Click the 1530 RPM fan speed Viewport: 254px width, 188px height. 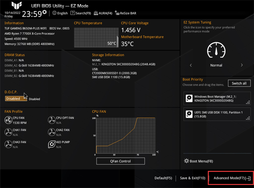[x=20, y=123]
